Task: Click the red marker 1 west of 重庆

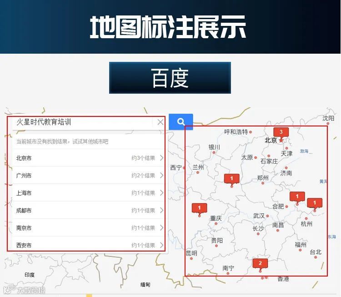Action: click(199, 208)
